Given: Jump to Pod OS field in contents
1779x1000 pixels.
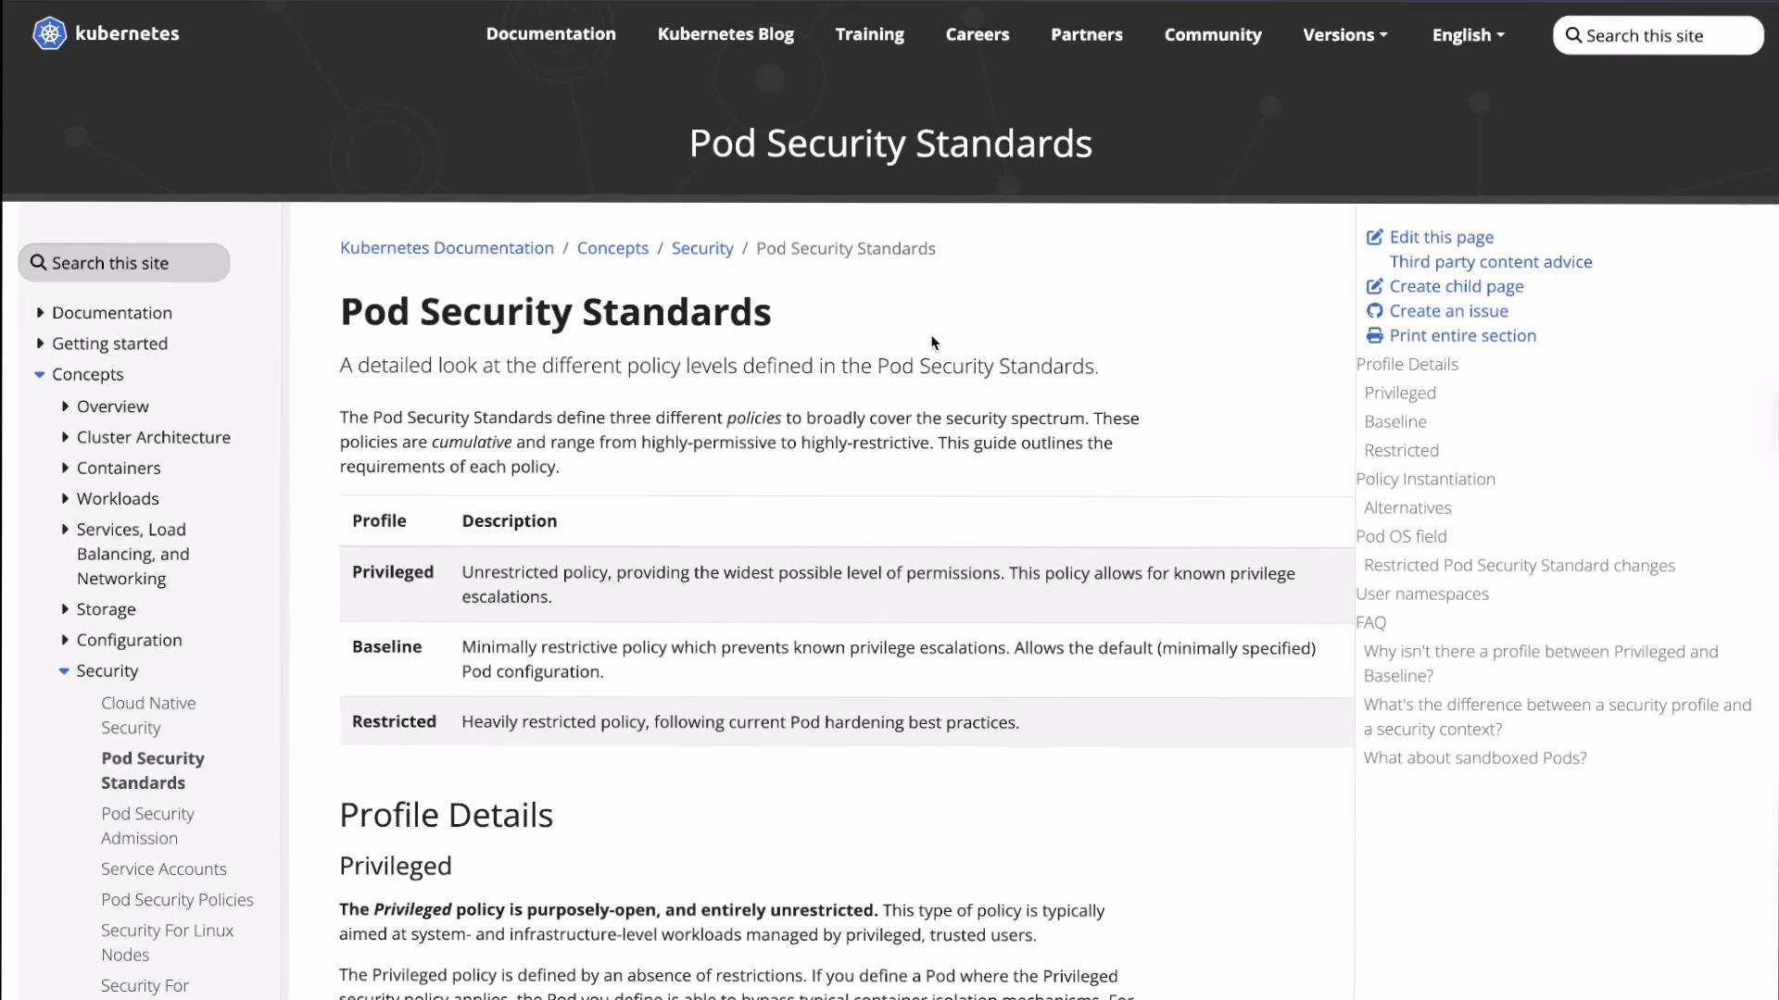Looking at the screenshot, I should click(x=1401, y=536).
